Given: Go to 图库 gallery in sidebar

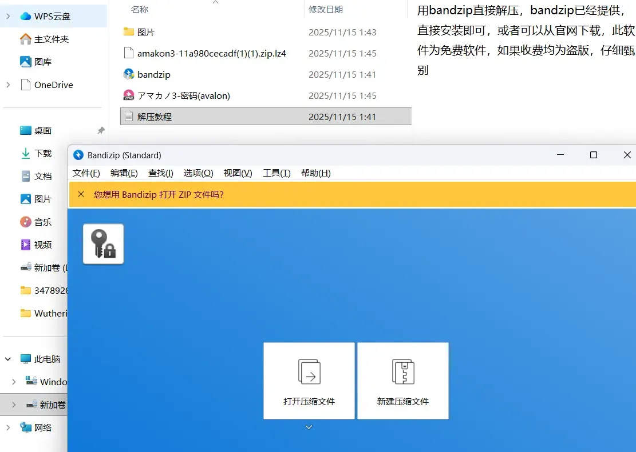Looking at the screenshot, I should pos(41,62).
